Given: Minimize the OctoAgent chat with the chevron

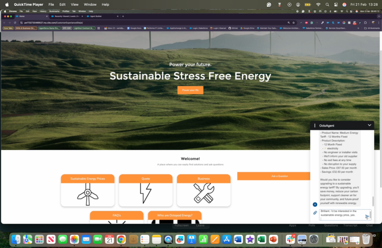Looking at the screenshot, I should (x=369, y=125).
